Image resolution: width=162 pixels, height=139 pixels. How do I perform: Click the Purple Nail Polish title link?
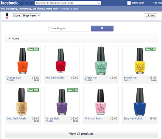tap(52, 120)
